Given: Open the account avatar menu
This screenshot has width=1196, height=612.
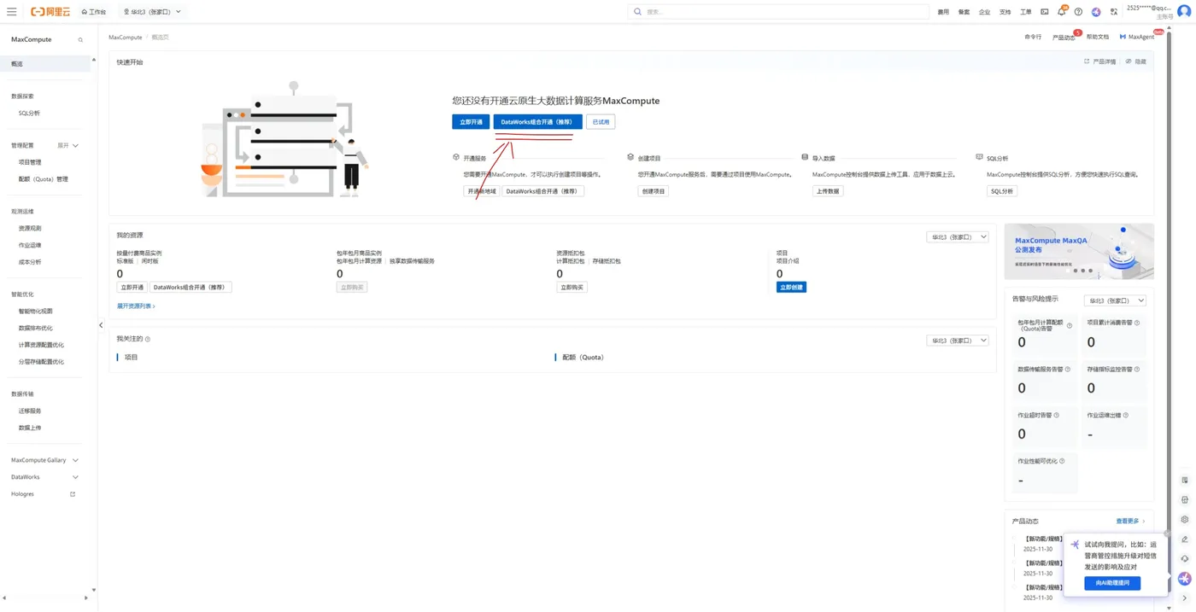Looking at the screenshot, I should (x=1184, y=12).
